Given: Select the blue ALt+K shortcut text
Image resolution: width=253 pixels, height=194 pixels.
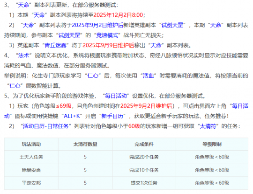Looking at the screenshot, I should [72, 116].
